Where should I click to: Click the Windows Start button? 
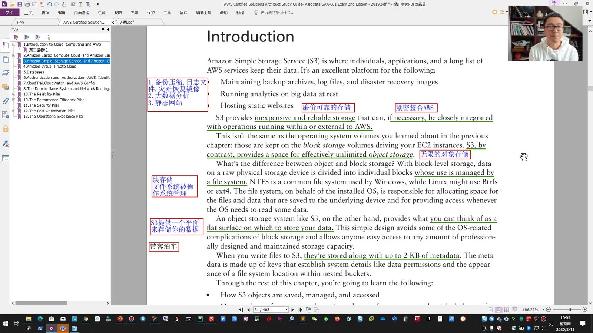5,323
